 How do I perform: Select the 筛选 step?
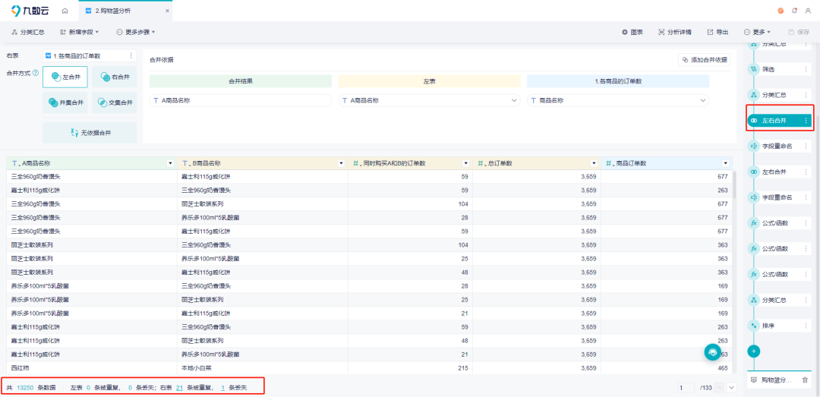click(779, 69)
